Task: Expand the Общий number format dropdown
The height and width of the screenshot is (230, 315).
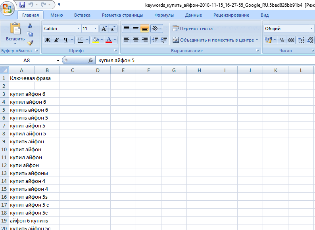Action: (x=311, y=29)
